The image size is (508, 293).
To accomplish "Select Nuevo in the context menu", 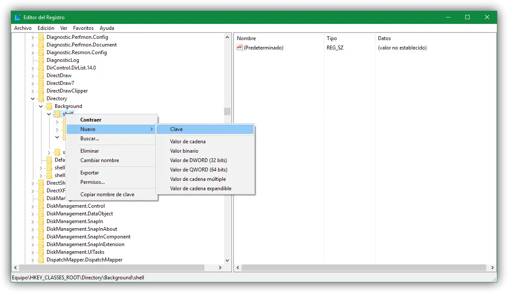I will tap(112, 129).
